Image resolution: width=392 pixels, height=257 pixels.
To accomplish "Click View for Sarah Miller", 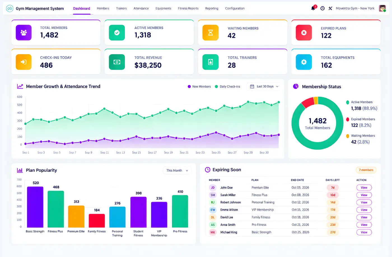I will click(x=364, y=195).
